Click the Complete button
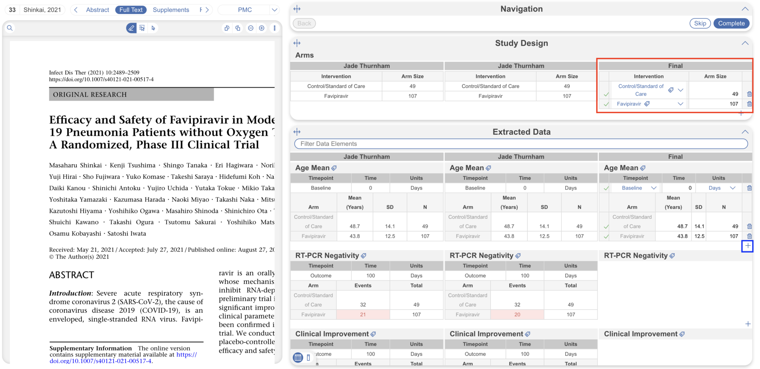 tap(731, 23)
